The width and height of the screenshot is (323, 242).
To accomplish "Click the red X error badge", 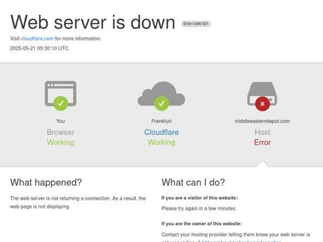I will tap(262, 104).
